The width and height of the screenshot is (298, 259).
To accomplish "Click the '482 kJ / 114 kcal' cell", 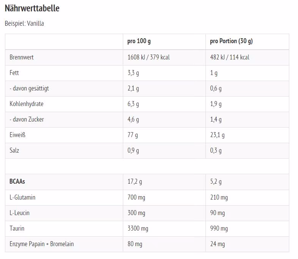I will pos(230,57).
